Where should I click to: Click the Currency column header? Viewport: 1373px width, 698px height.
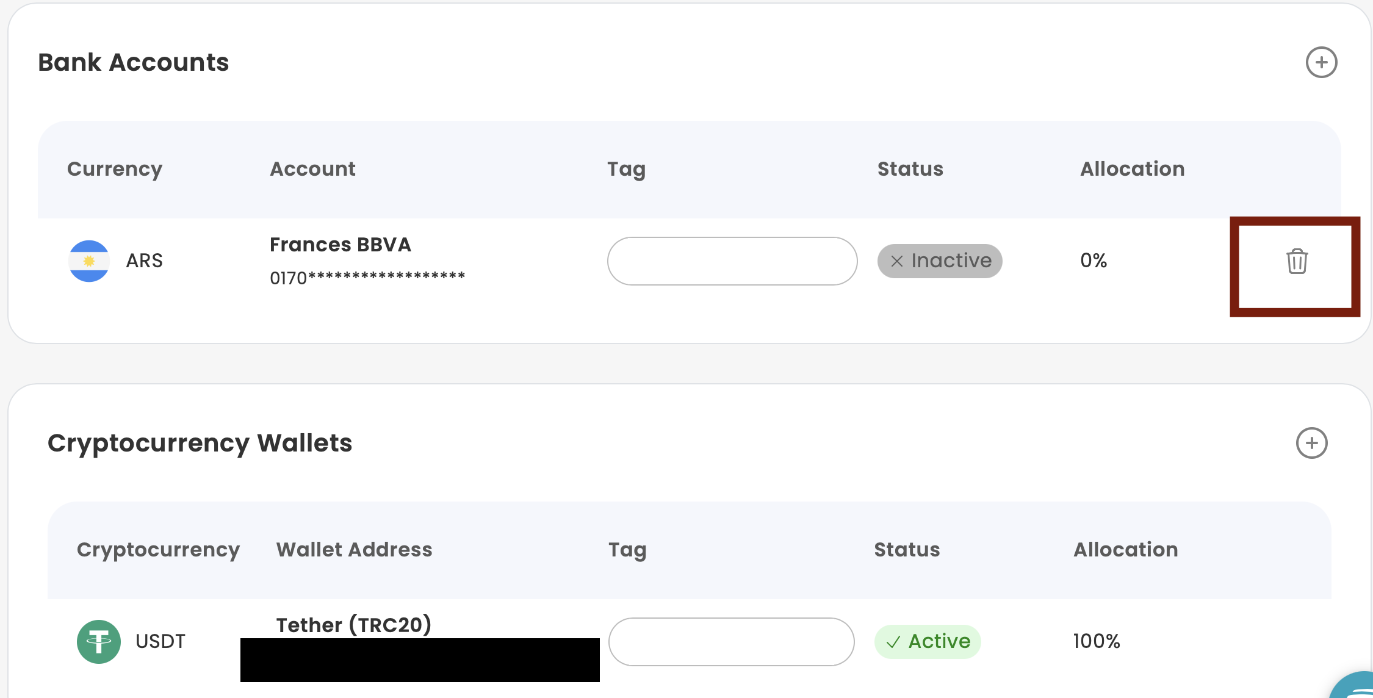(x=115, y=169)
